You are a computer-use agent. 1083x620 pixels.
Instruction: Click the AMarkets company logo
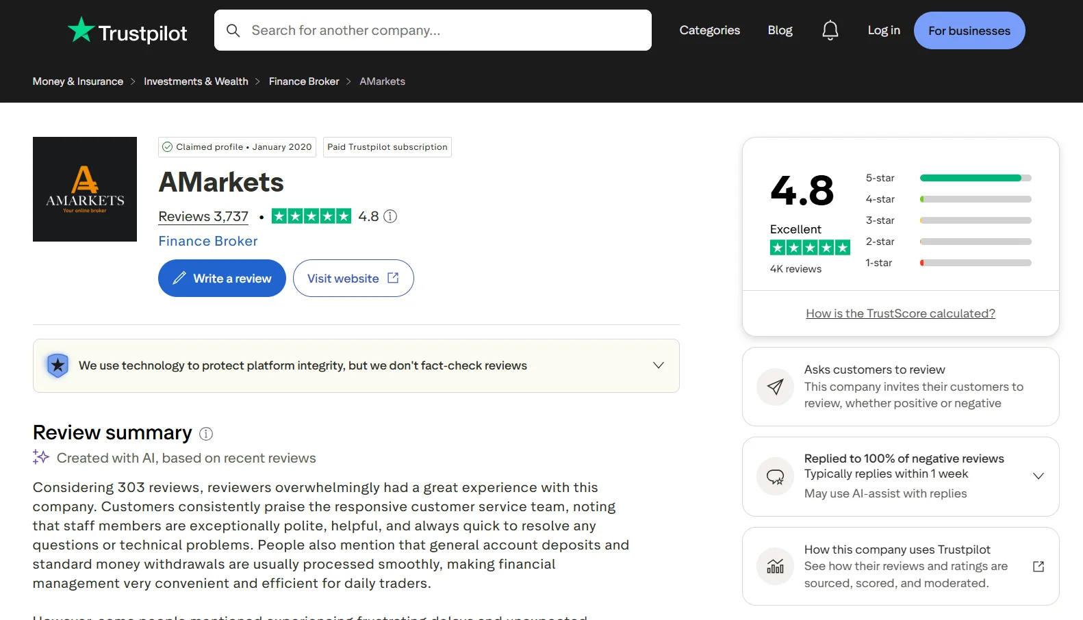click(x=85, y=189)
